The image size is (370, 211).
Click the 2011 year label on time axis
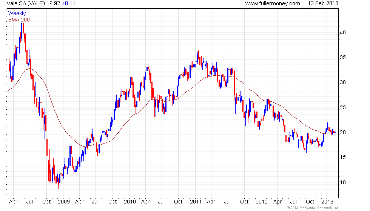point(196,202)
